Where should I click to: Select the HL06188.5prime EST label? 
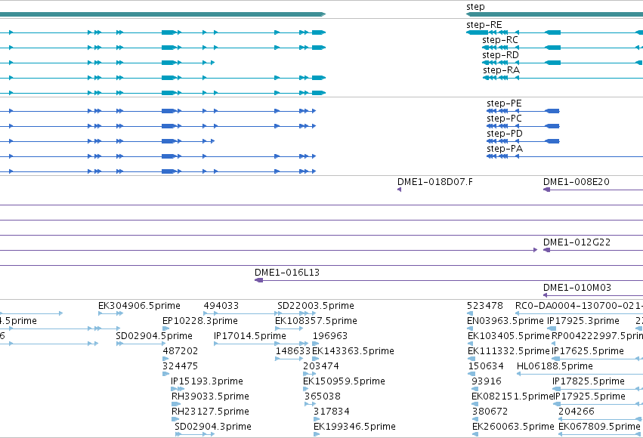[555, 366]
